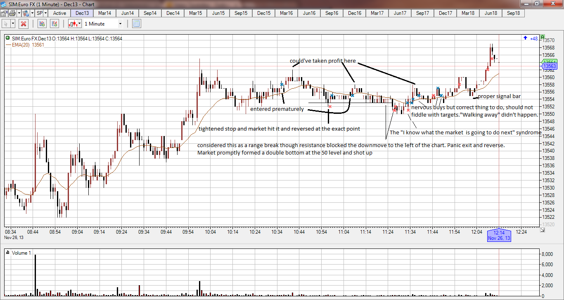Switch to the Dec13 contract tab
The width and height of the screenshot is (564, 300).
(x=82, y=13)
